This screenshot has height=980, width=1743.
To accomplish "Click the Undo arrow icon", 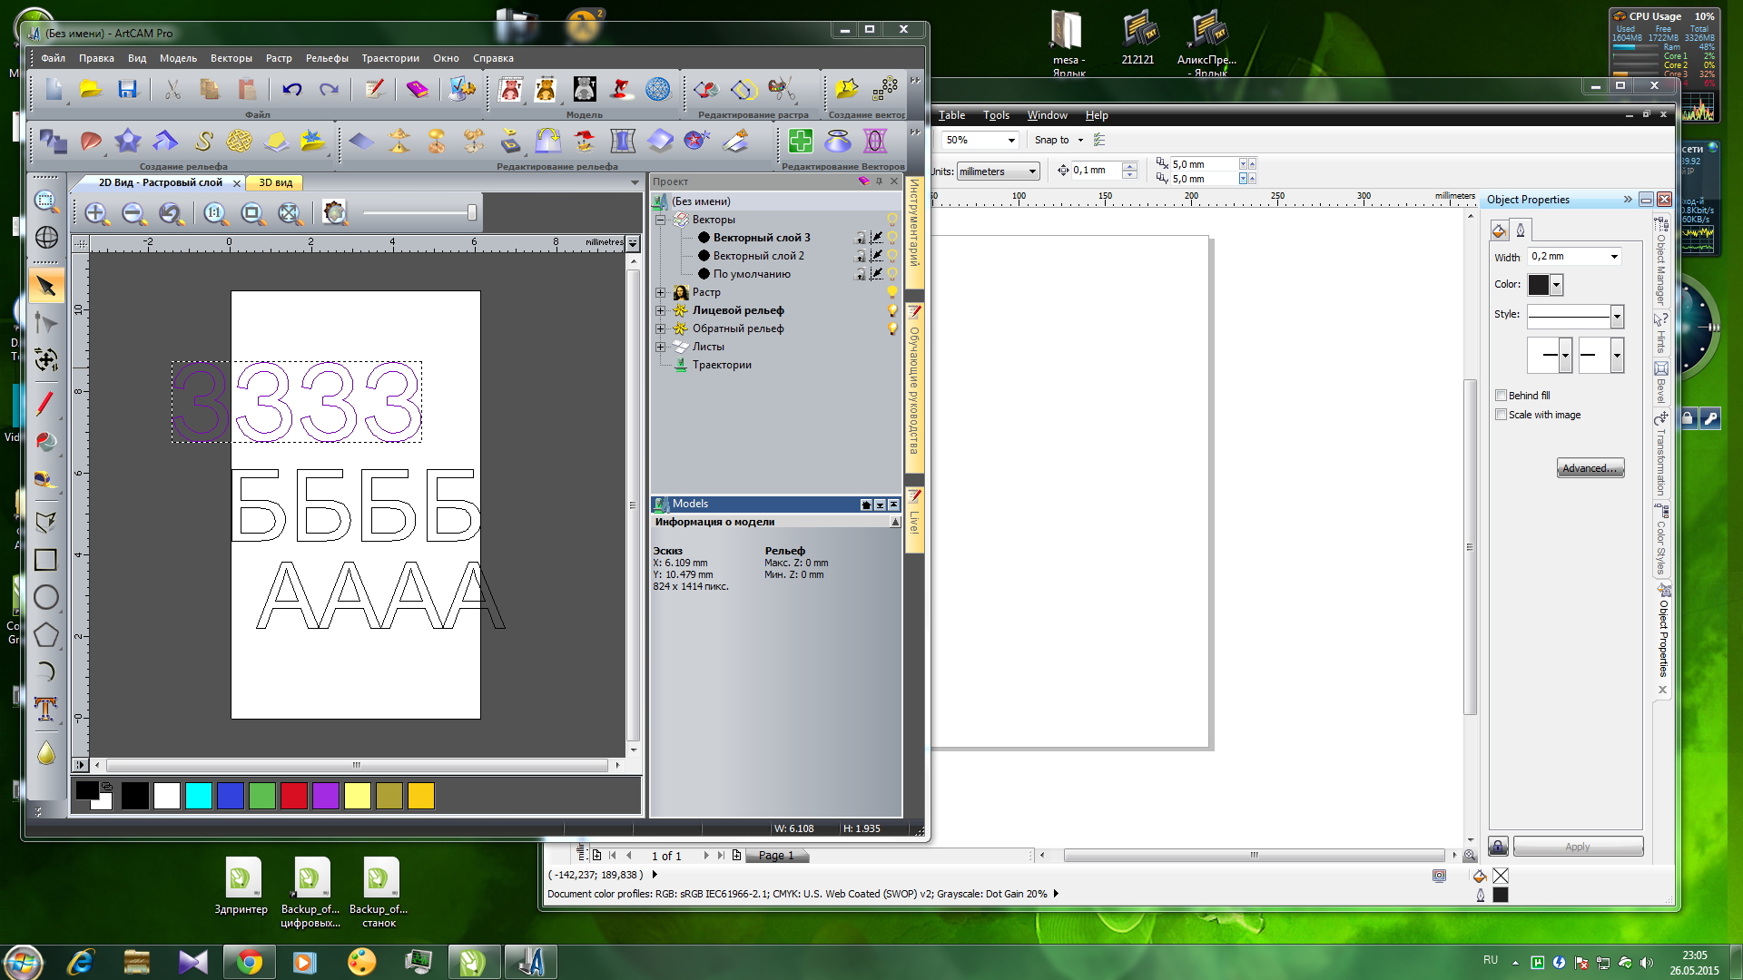I will 291,89.
